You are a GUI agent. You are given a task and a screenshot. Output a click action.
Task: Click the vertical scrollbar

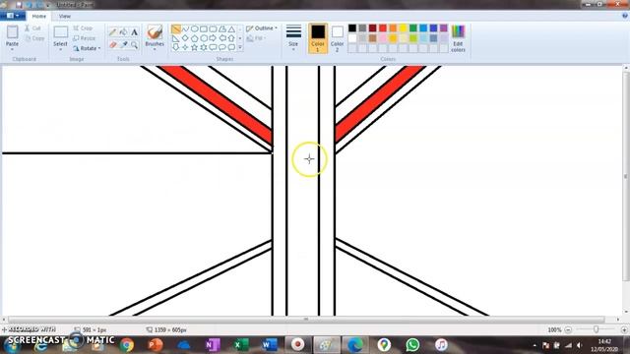click(x=626, y=177)
